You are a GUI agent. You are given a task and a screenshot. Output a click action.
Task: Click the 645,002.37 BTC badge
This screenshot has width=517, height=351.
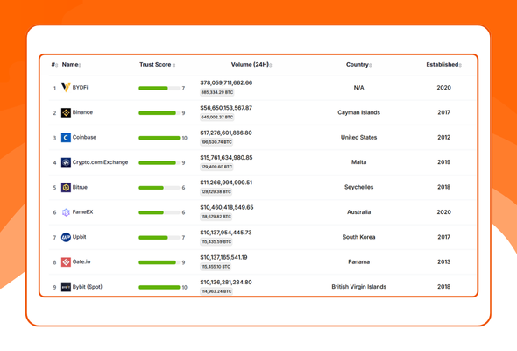[217, 118]
